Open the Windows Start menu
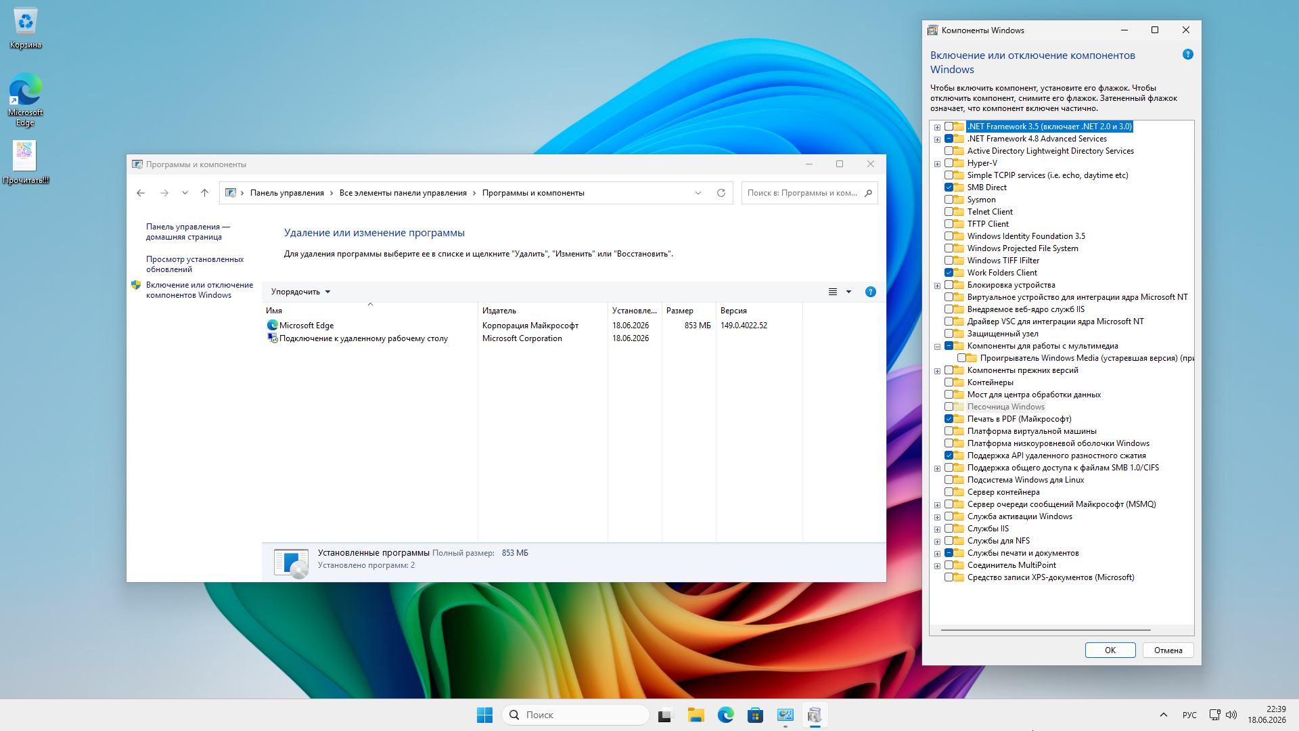This screenshot has height=731, width=1299. tap(485, 715)
